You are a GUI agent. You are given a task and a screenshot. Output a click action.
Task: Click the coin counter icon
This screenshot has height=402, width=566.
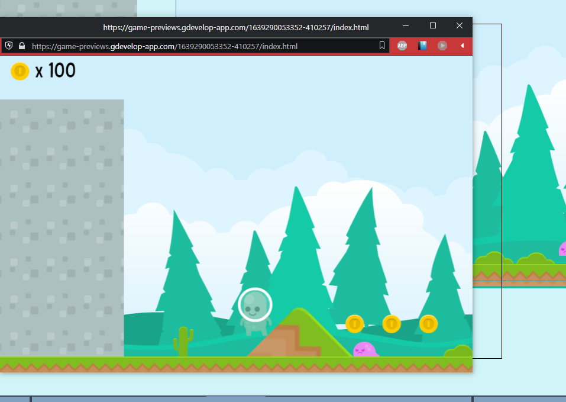click(20, 71)
